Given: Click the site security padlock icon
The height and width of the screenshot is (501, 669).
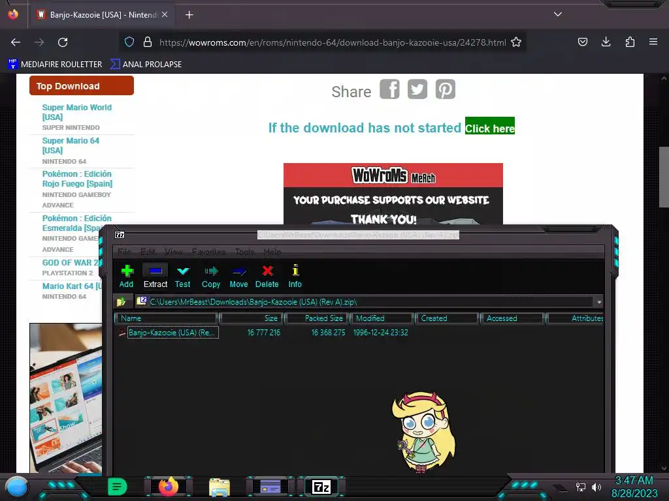Looking at the screenshot, I should (148, 42).
